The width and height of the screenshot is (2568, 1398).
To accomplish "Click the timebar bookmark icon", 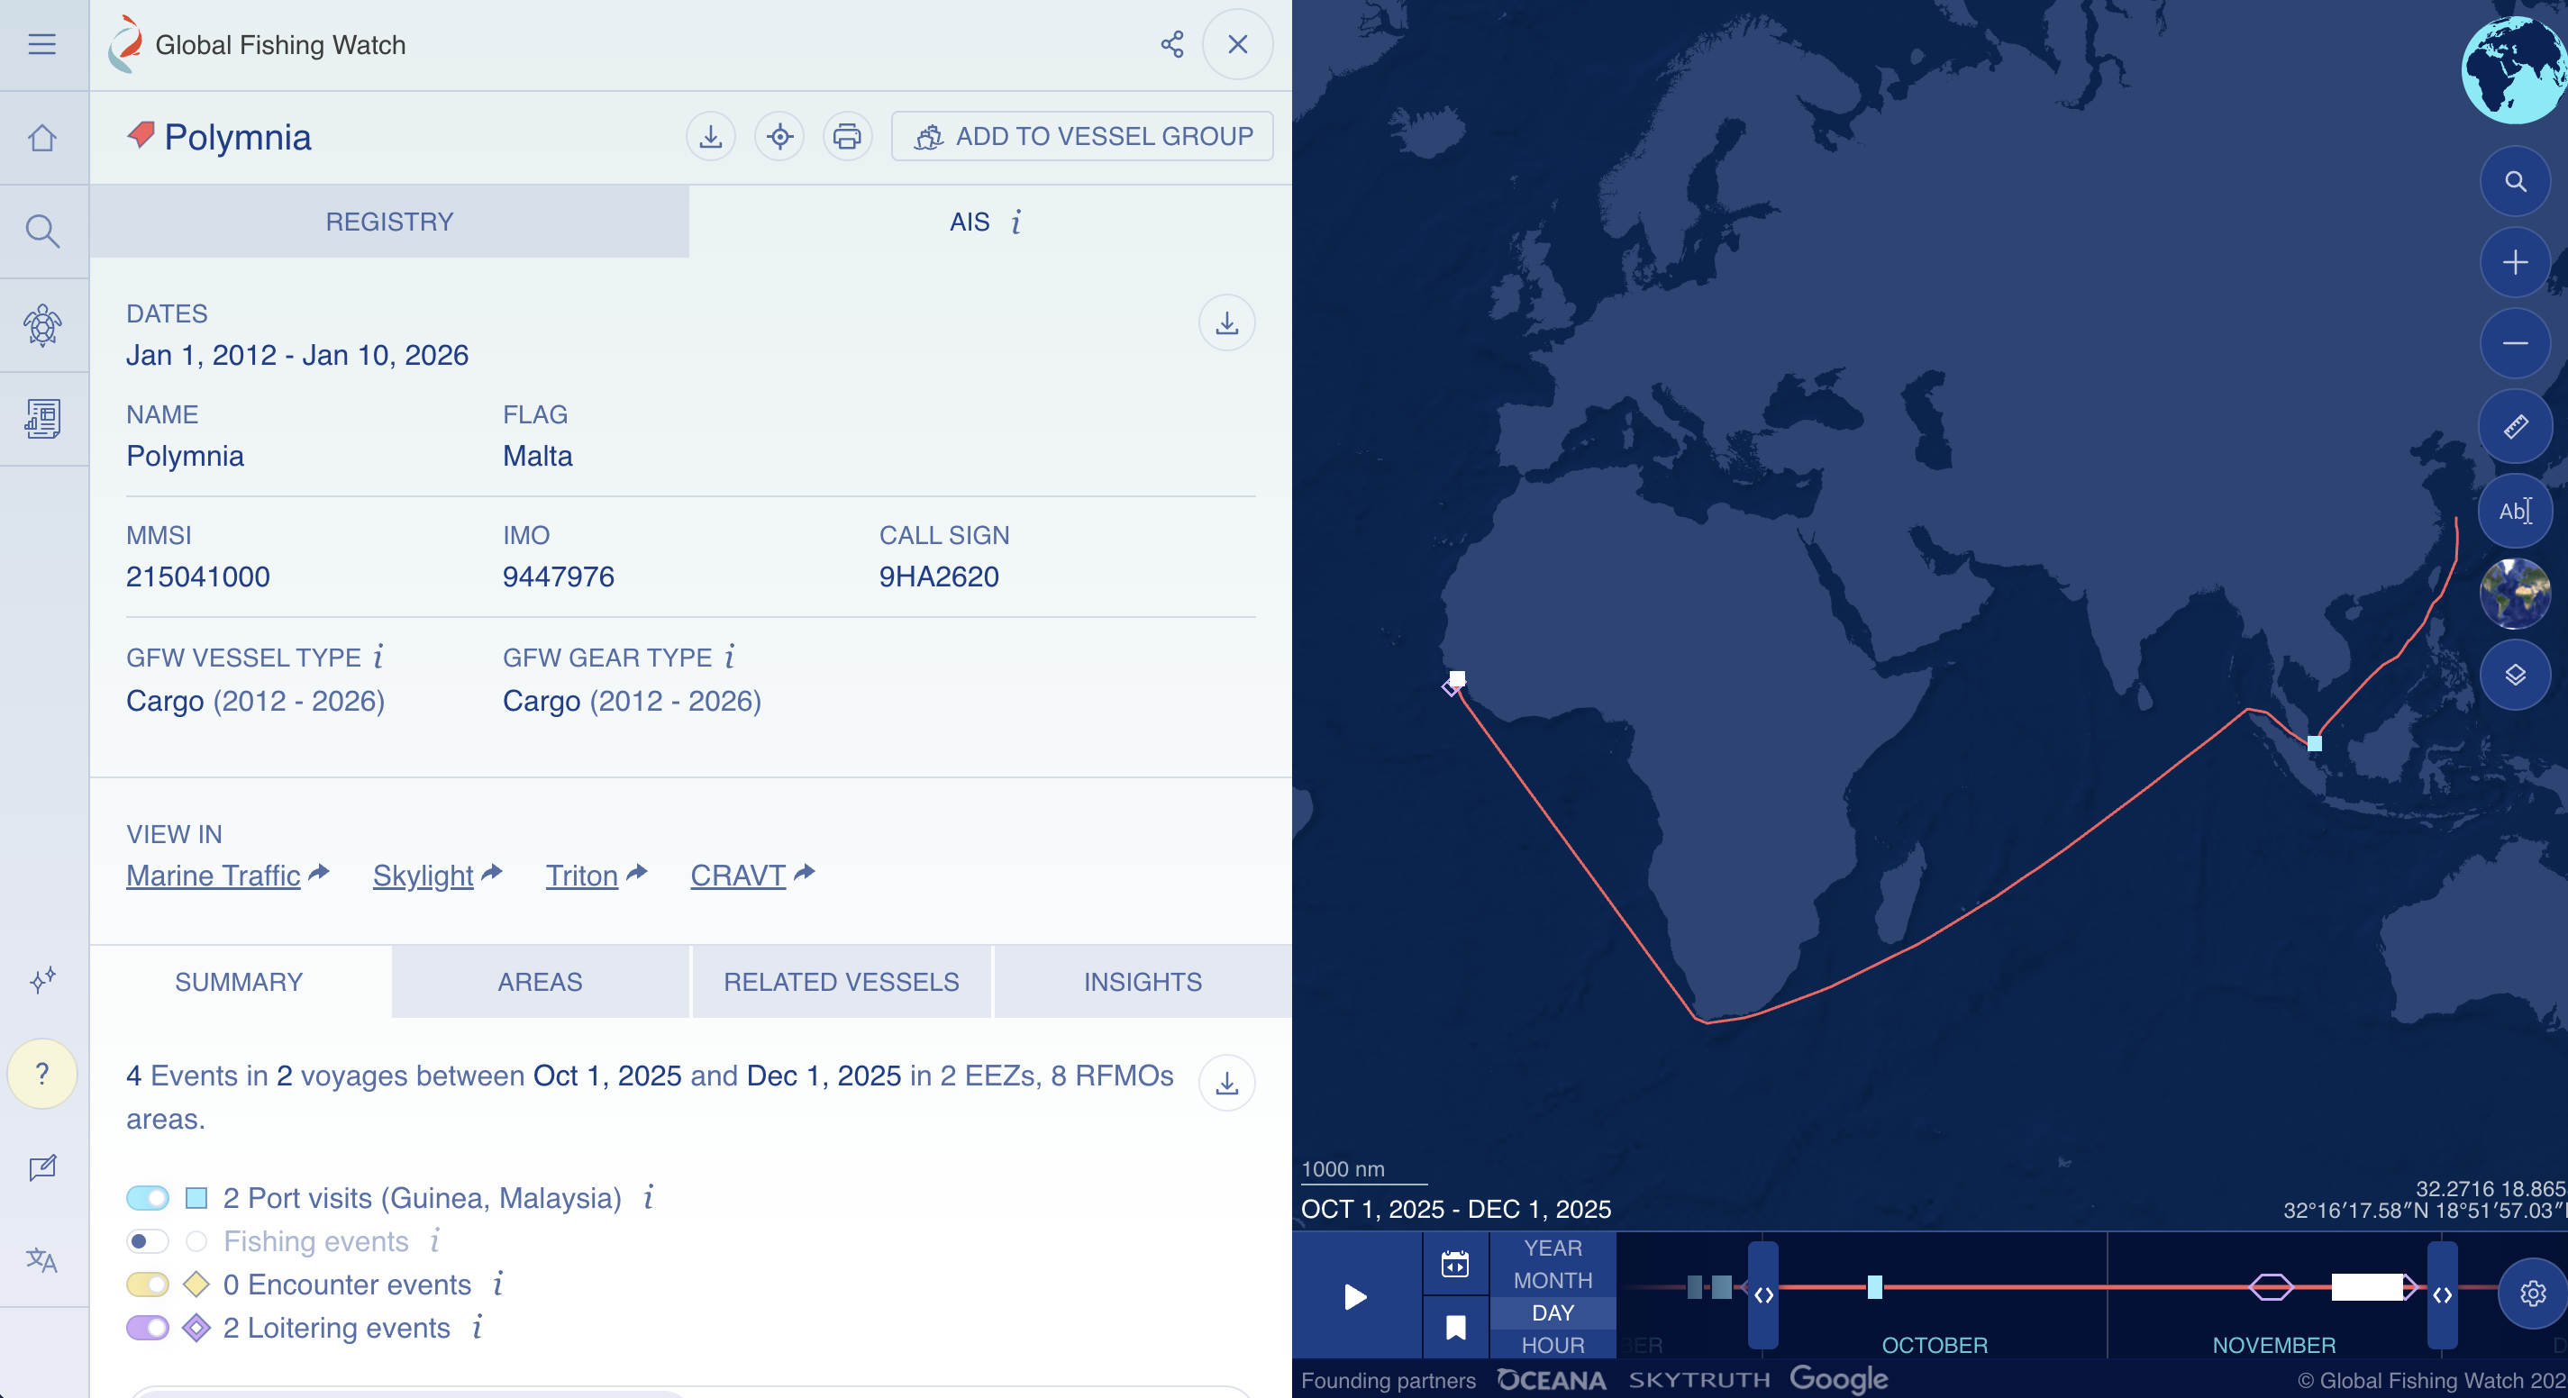I will click(1454, 1327).
